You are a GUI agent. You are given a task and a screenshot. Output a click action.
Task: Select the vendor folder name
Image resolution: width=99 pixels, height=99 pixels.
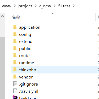26,77
